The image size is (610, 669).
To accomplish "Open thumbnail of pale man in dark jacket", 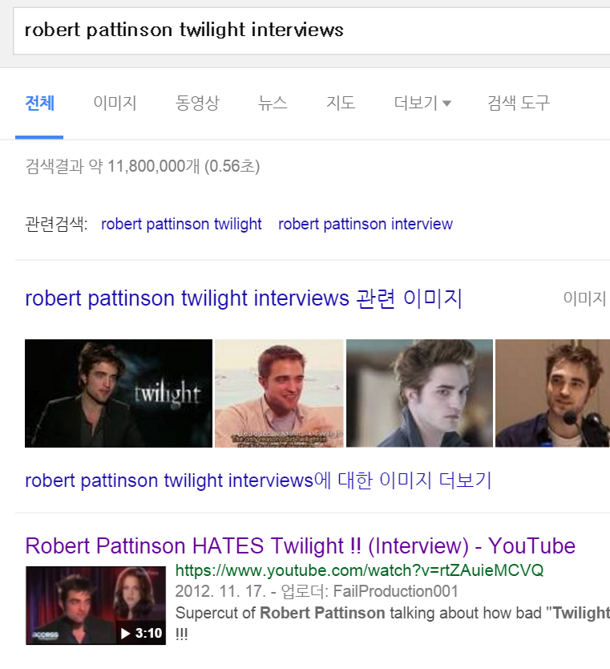I will point(419,393).
